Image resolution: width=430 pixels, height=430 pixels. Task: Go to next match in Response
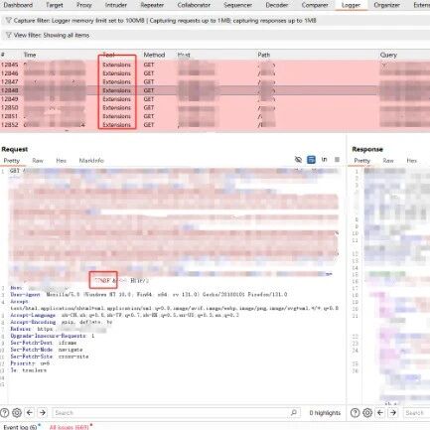click(393, 413)
